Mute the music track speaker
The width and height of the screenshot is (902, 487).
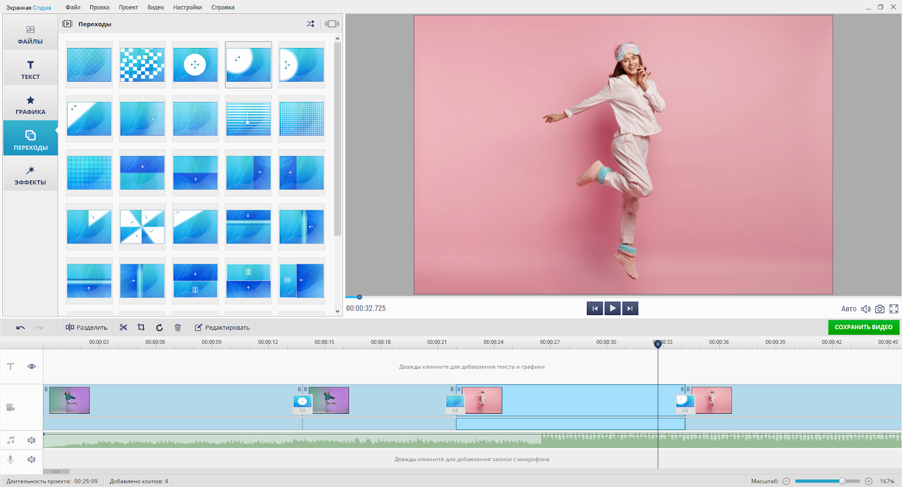pos(32,440)
